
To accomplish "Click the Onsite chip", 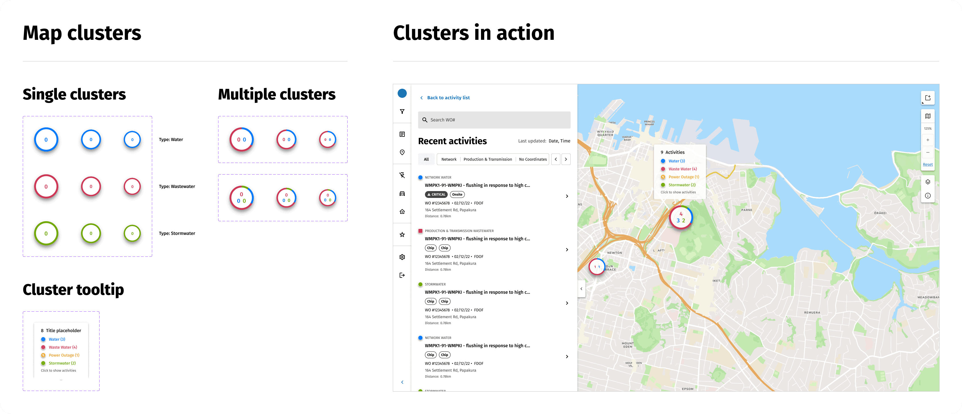I will click(457, 194).
